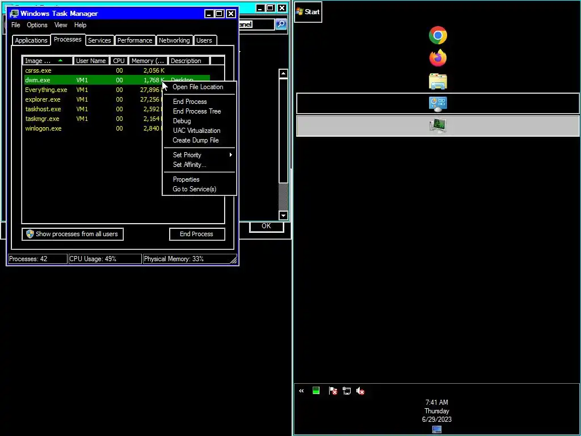Switch to the Applications tab
Viewport: 581px width, 436px height.
point(31,40)
